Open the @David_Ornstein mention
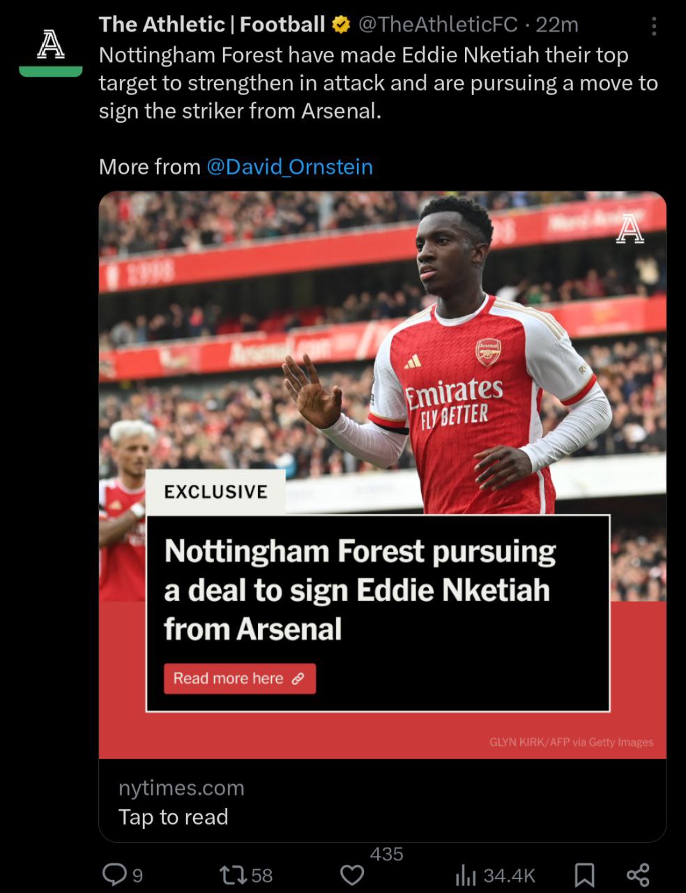The image size is (686, 893). coord(289,167)
